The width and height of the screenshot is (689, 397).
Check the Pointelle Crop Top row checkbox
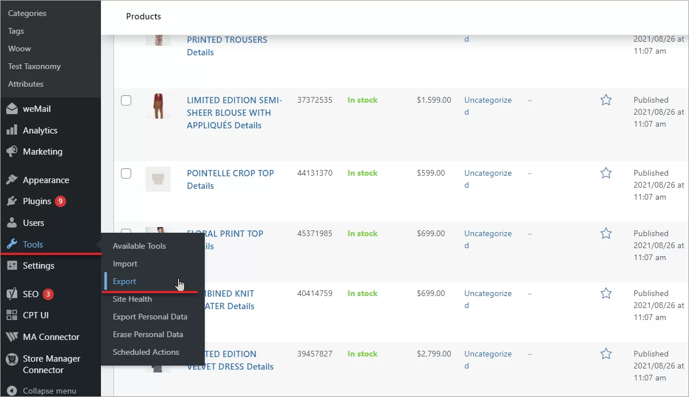click(x=126, y=173)
